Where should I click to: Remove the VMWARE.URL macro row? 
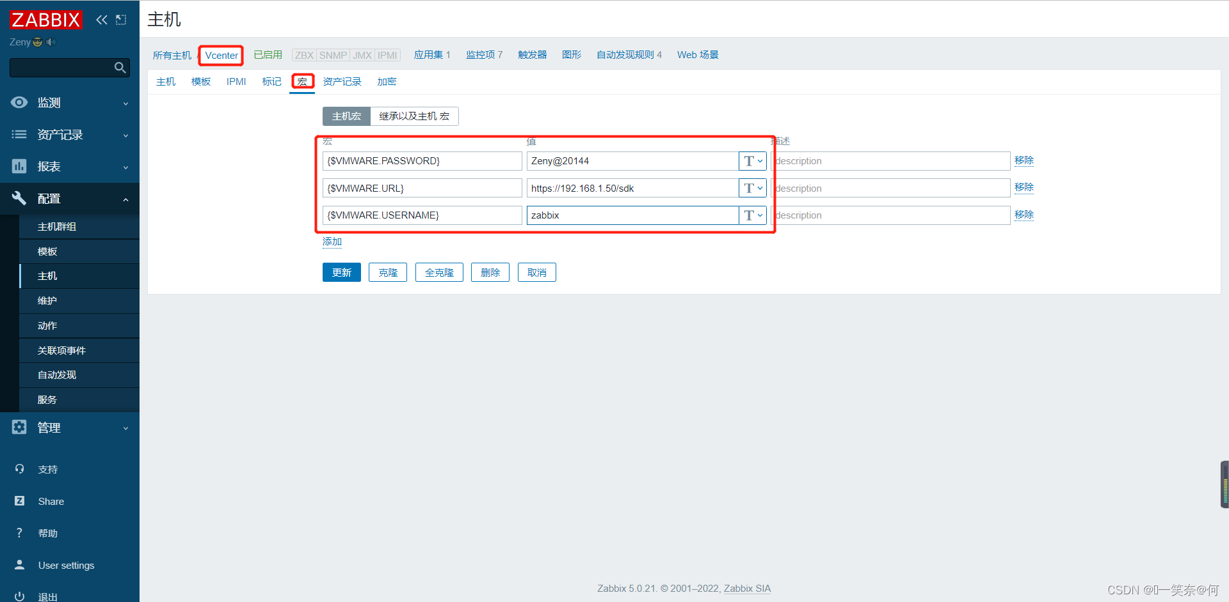(1024, 187)
